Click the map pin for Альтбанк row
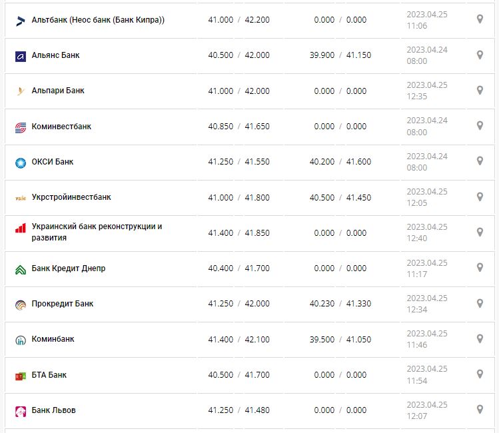499x433 pixels. click(x=480, y=19)
